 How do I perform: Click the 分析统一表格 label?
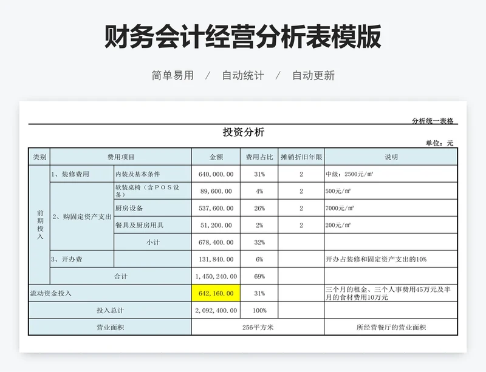433,121
